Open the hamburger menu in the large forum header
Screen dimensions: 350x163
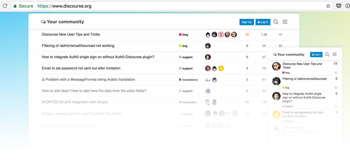[285, 22]
